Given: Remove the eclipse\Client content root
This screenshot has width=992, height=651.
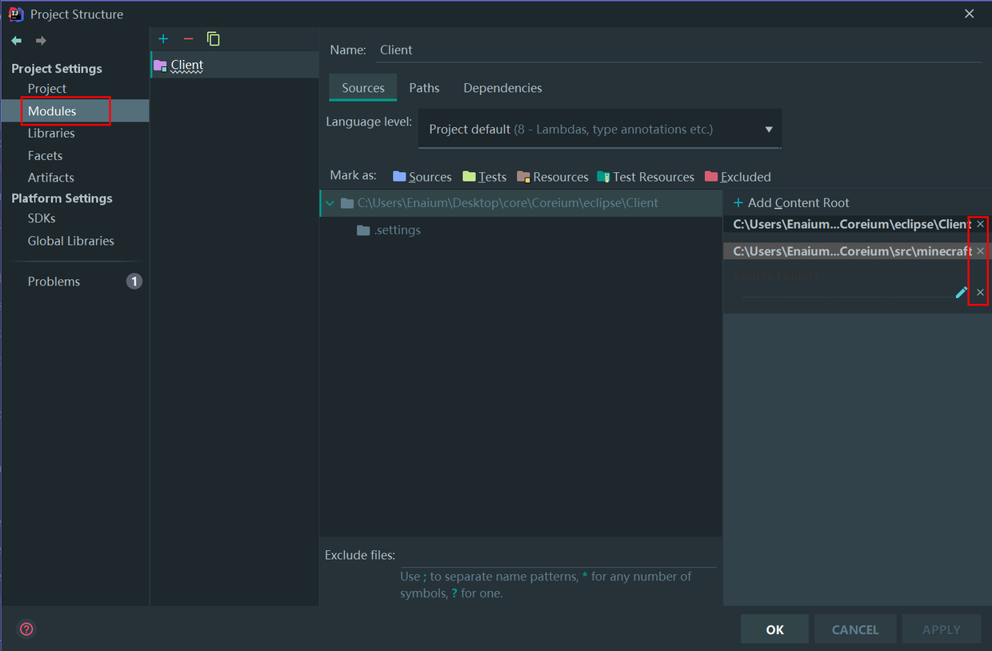Looking at the screenshot, I should point(980,224).
